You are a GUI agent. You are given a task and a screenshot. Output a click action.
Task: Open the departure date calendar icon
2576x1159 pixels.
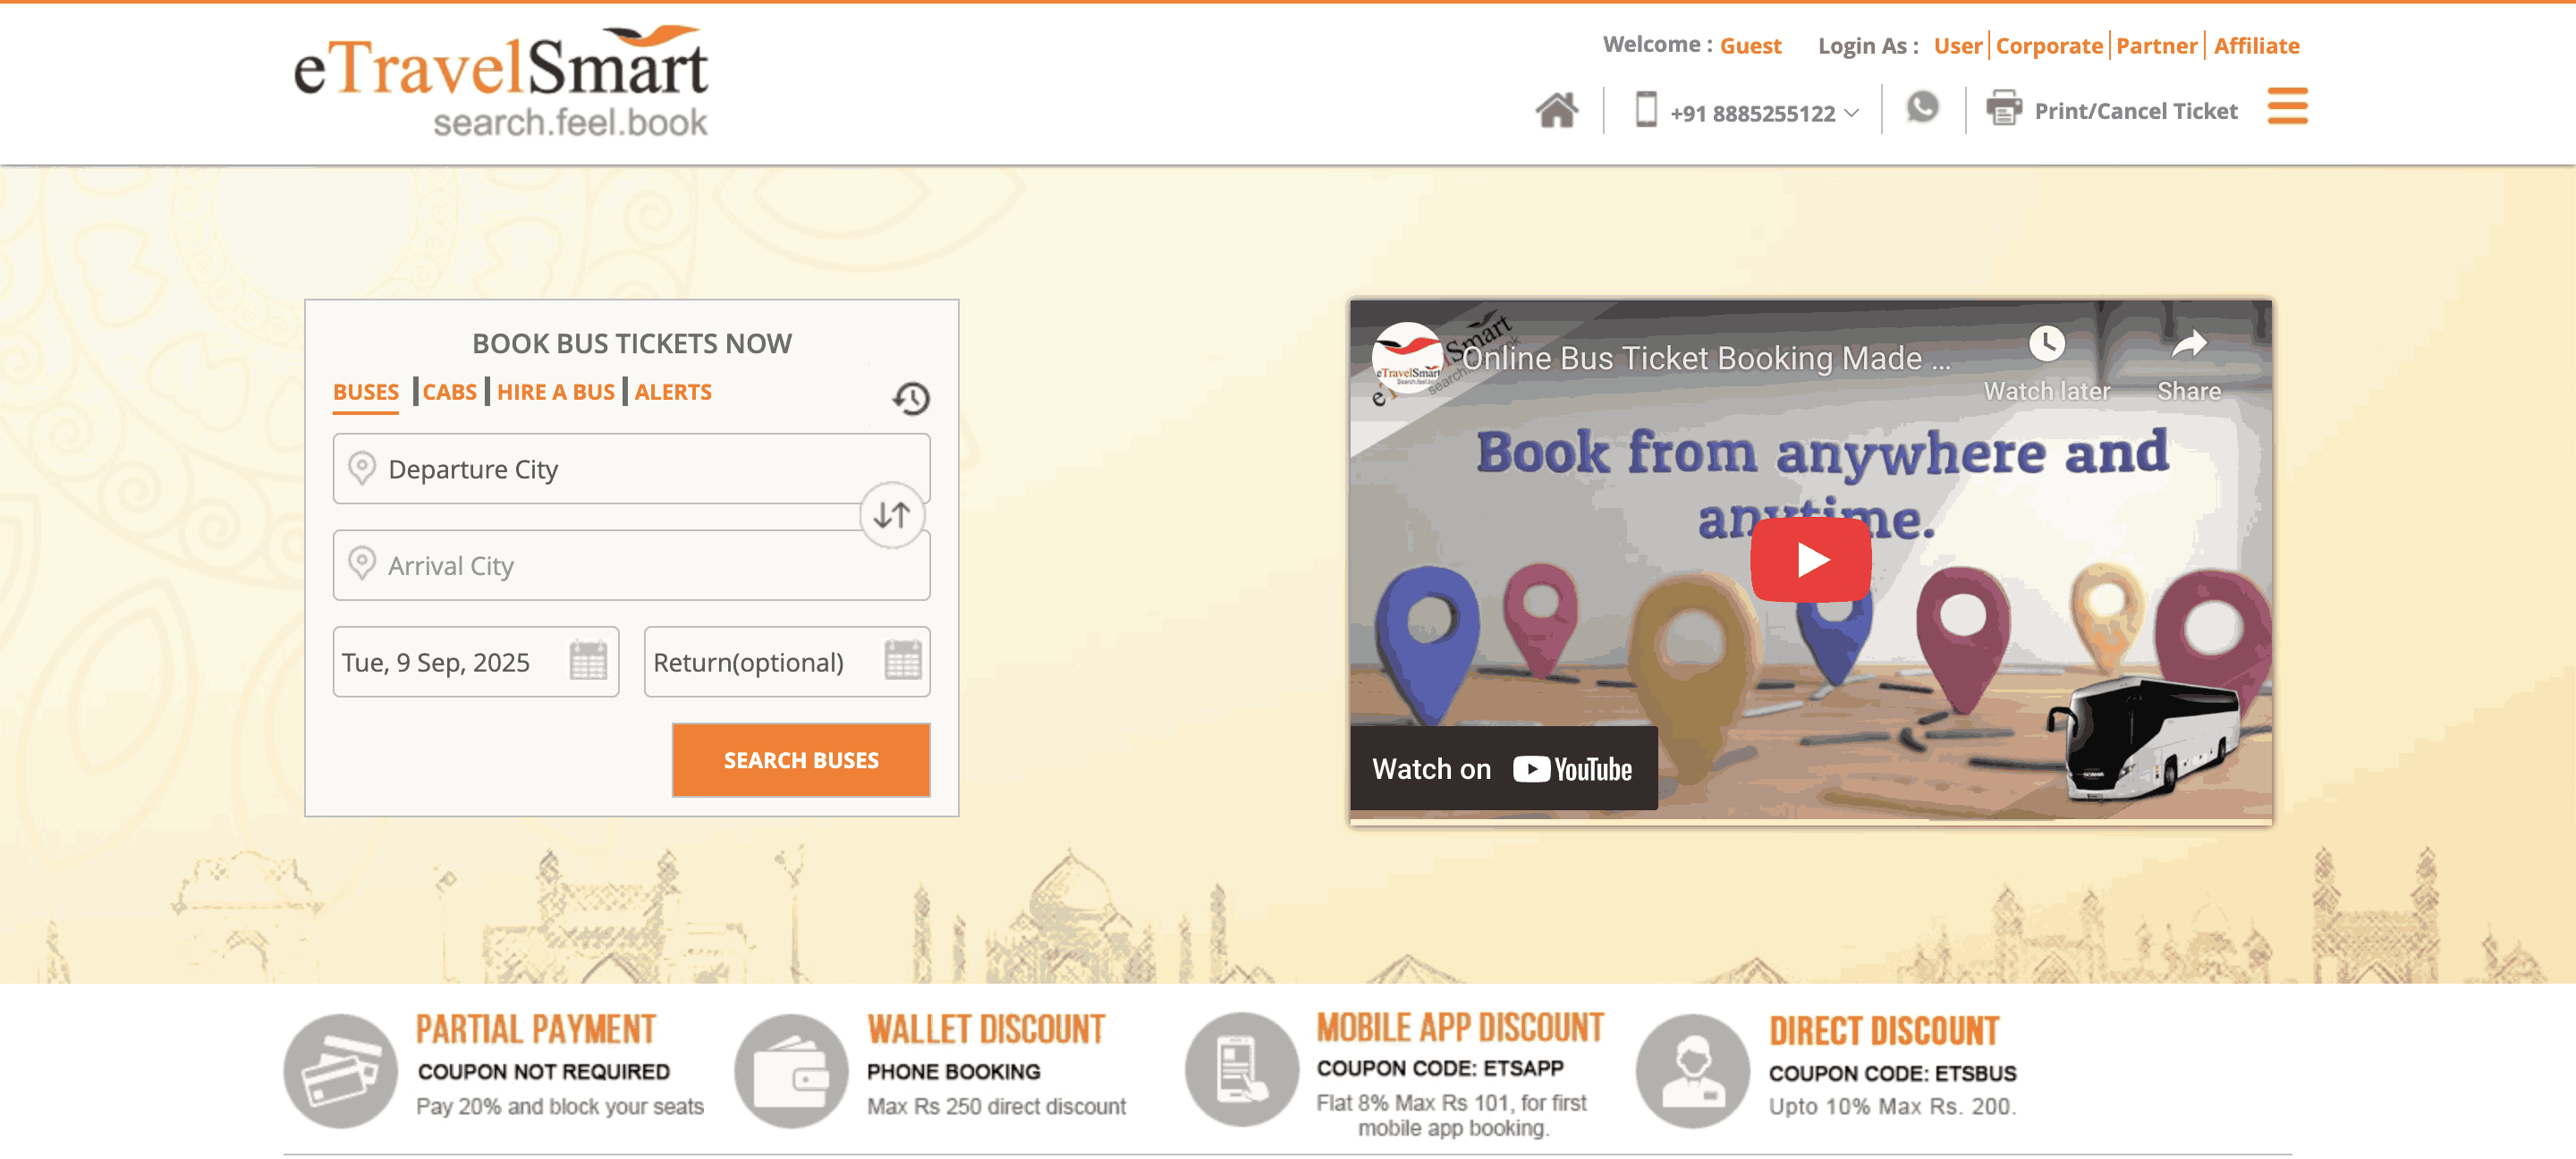click(588, 661)
